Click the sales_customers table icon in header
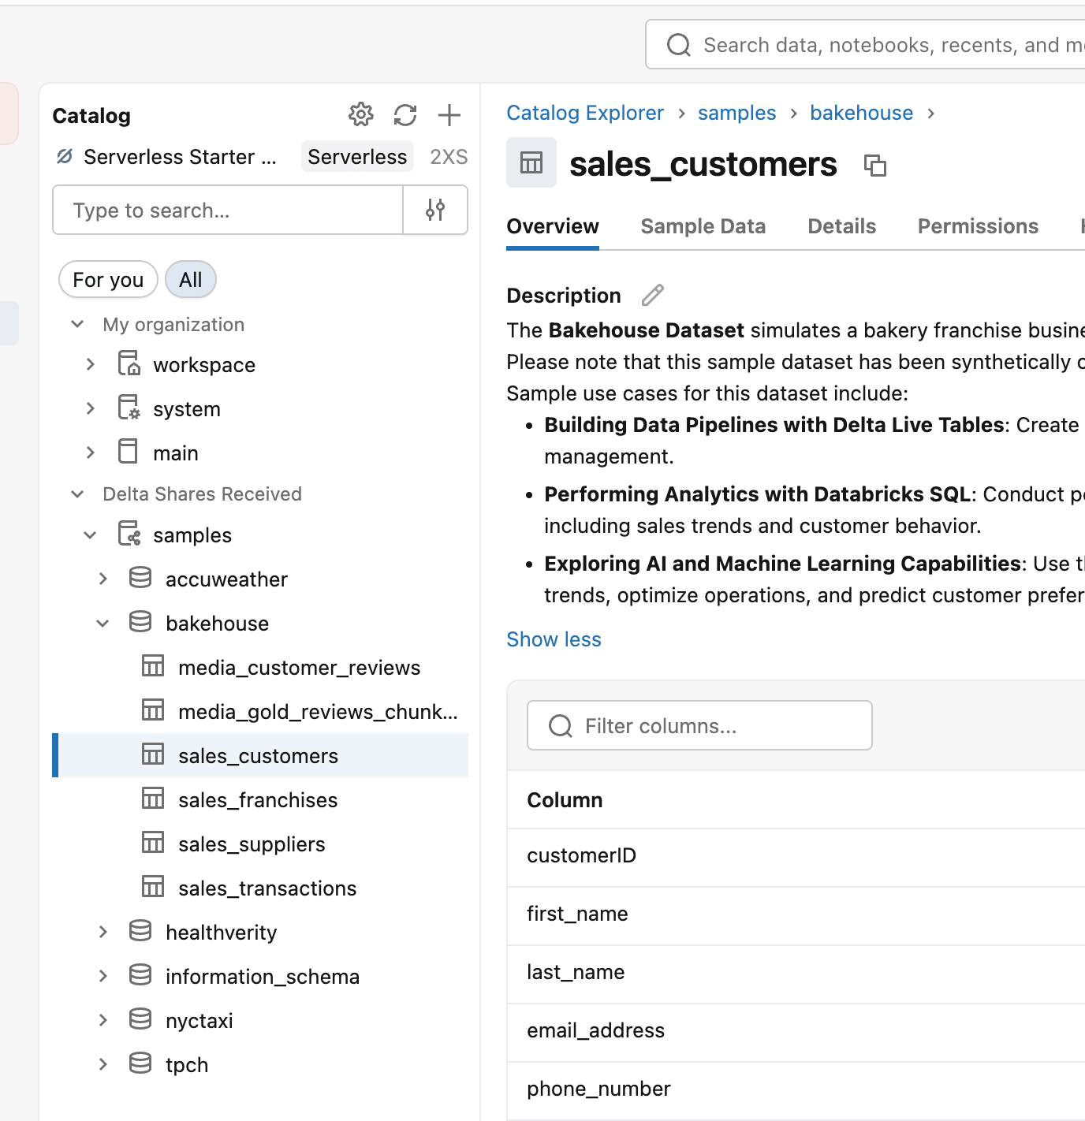The image size is (1085, 1121). pyautogui.click(x=531, y=163)
